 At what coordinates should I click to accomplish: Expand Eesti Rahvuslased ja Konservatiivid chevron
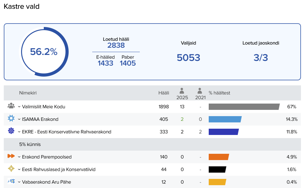pos(19,170)
